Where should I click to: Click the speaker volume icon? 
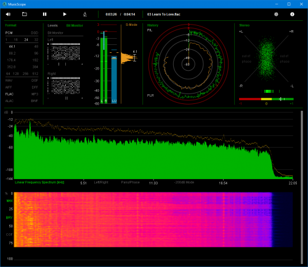coord(8,14)
